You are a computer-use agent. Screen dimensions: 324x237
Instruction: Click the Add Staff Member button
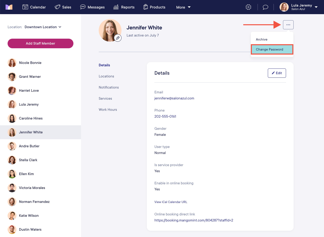(x=40, y=43)
